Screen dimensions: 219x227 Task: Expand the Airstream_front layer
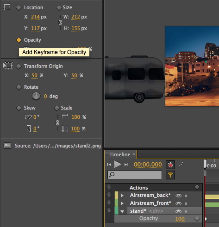click(x=122, y=203)
